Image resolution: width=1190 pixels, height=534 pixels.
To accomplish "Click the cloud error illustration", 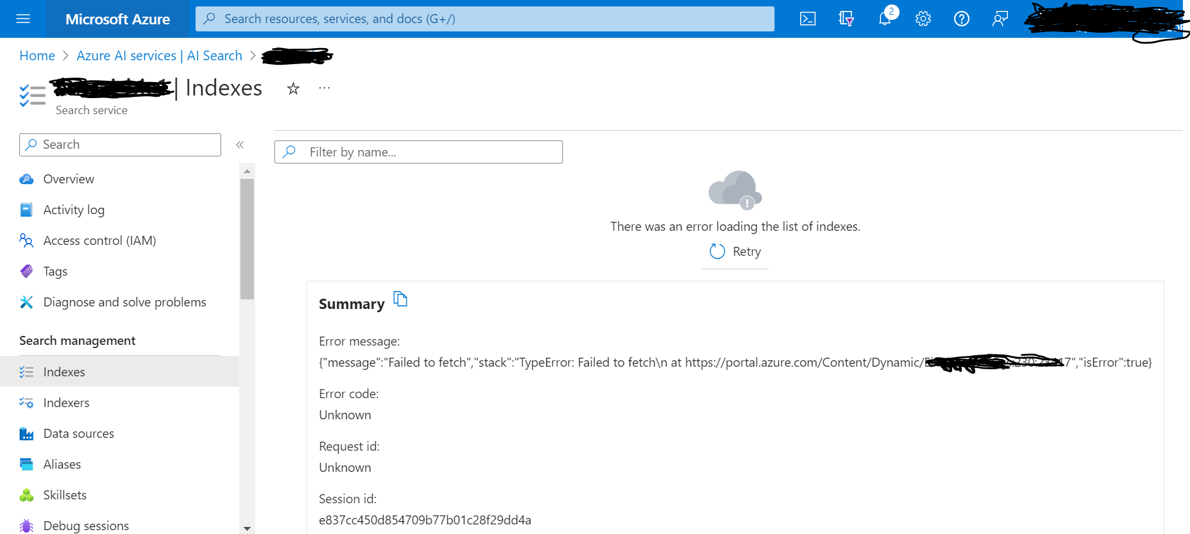I will pos(735,190).
